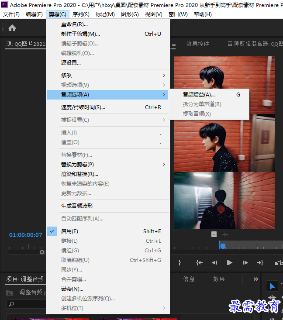Show hidden panel tabs with the double-chevron

pos(255,279)
